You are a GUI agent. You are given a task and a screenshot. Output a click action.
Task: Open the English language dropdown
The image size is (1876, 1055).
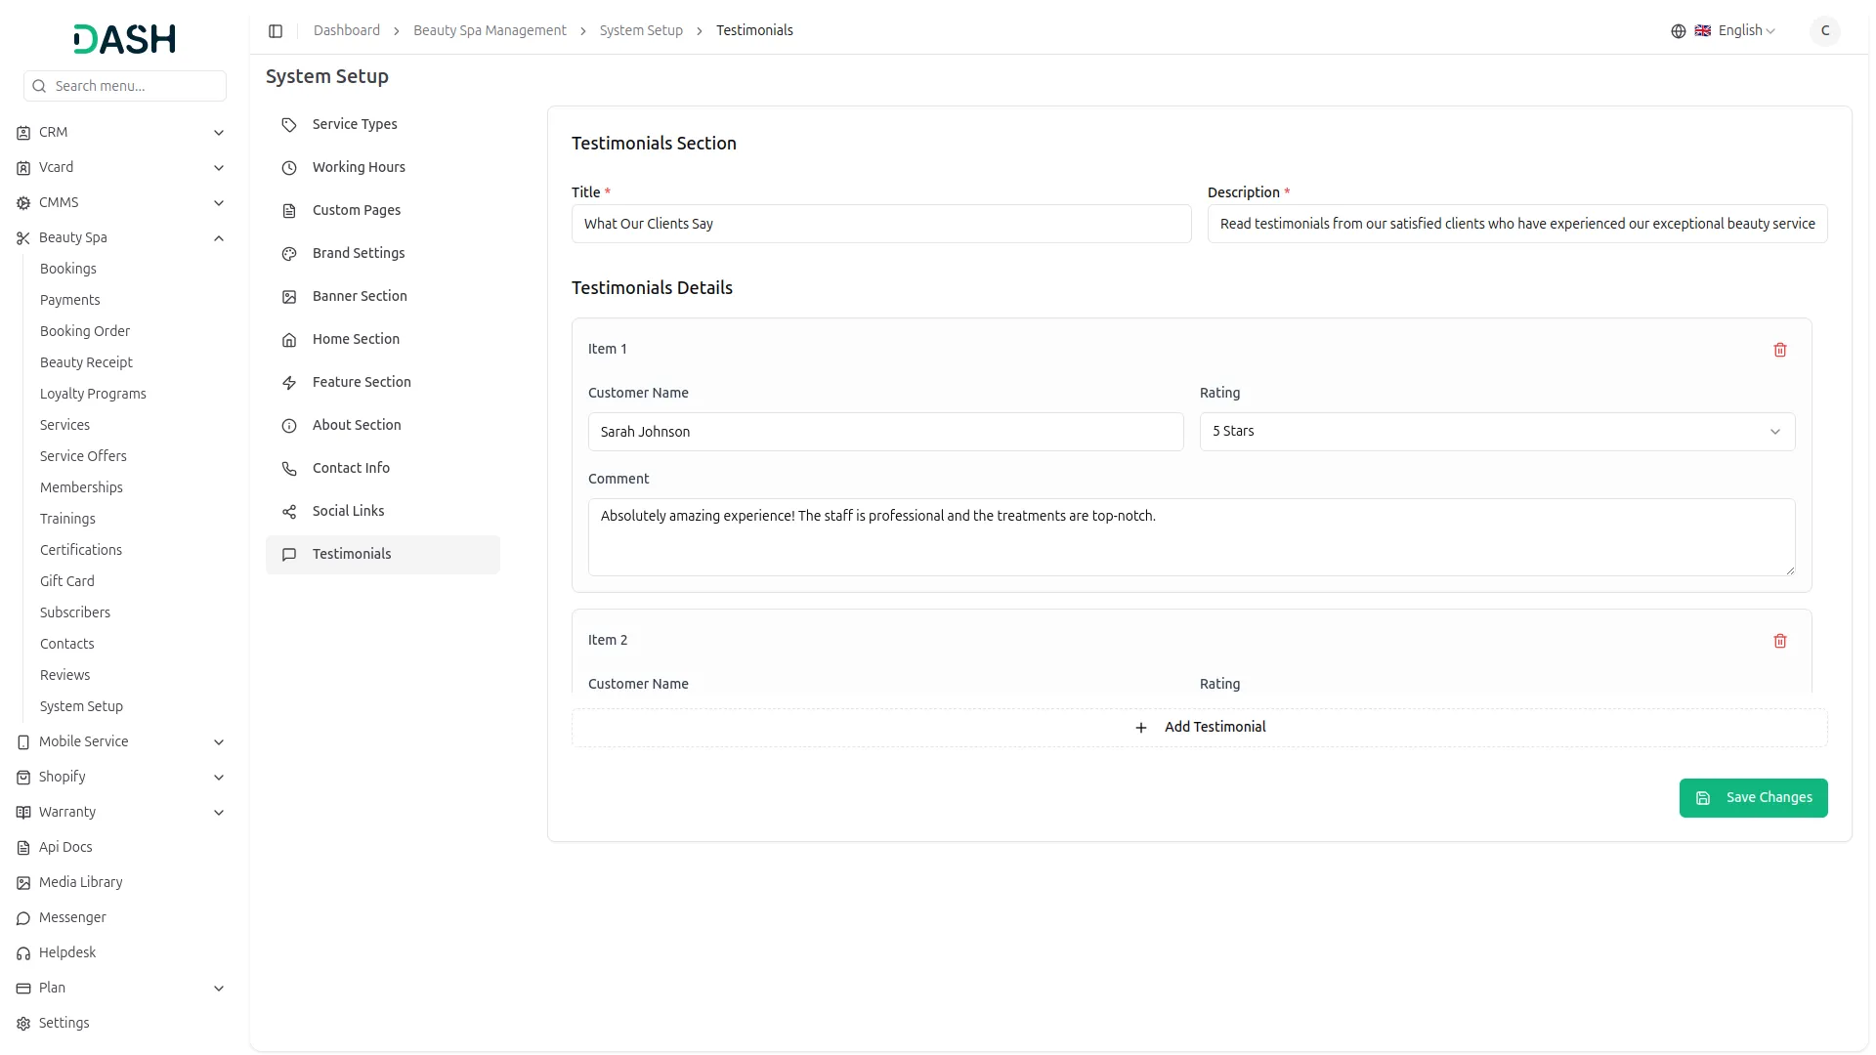1745,31
